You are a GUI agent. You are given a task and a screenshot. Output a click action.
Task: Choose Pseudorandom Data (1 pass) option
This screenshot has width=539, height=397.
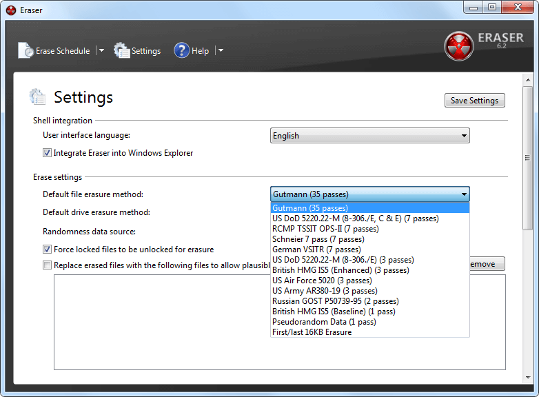pos(324,322)
